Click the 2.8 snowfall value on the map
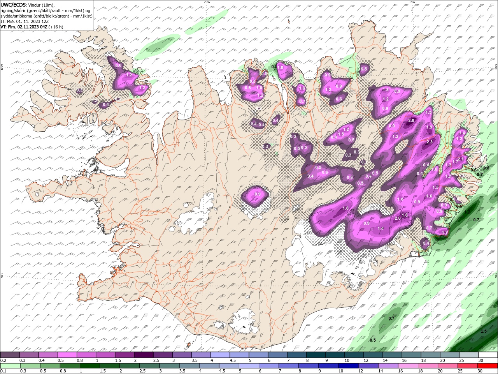Image resolution: width=498 pixels, height=374 pixels. (x=412, y=121)
